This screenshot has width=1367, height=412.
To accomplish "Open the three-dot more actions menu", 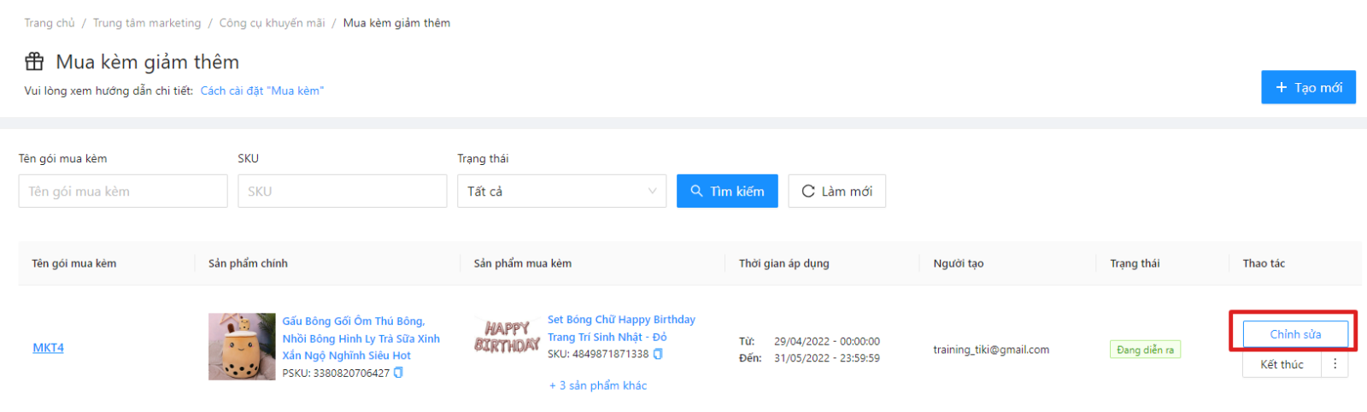I will tap(1335, 364).
